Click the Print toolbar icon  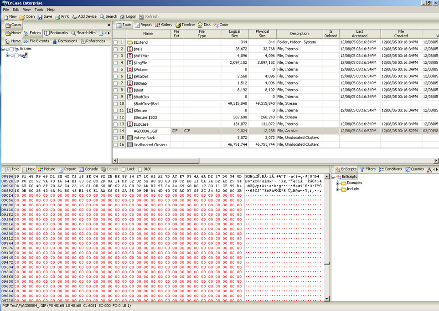coord(57,17)
